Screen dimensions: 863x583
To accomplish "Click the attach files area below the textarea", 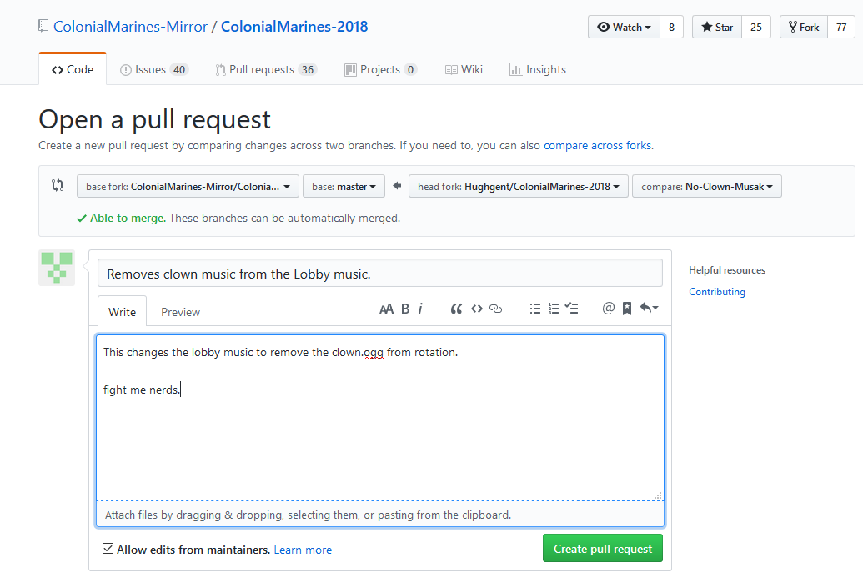I will [x=380, y=515].
